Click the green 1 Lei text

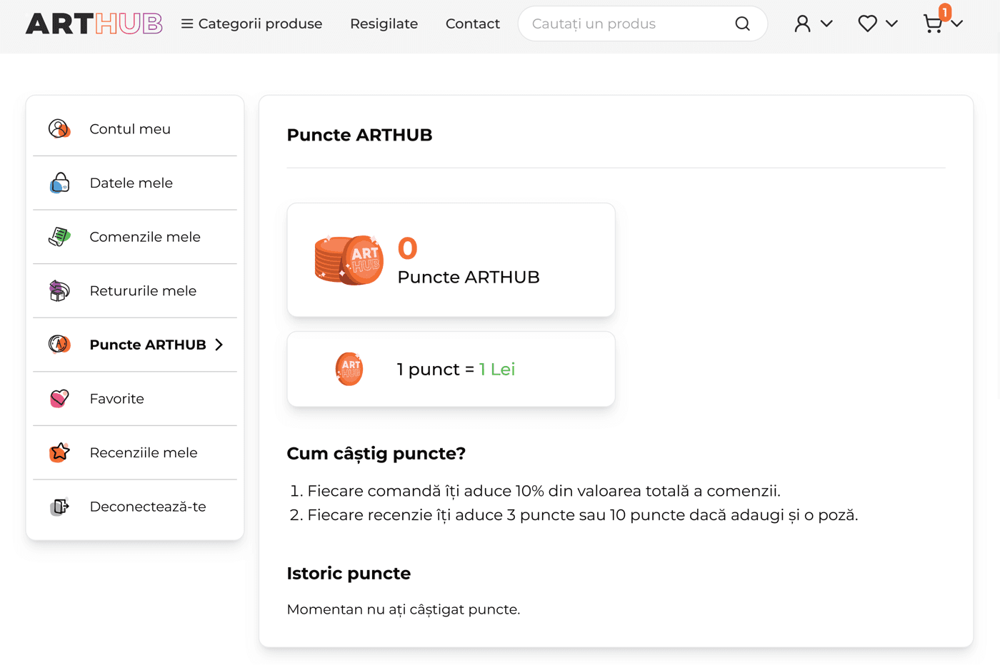point(497,369)
